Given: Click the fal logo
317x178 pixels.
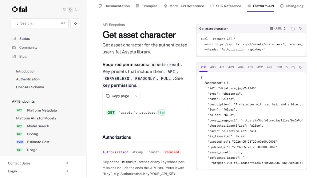Looking at the screenshot, I should click(19, 9).
